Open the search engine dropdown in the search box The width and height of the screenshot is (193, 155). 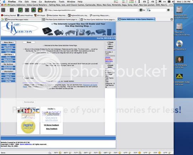point(149,10)
